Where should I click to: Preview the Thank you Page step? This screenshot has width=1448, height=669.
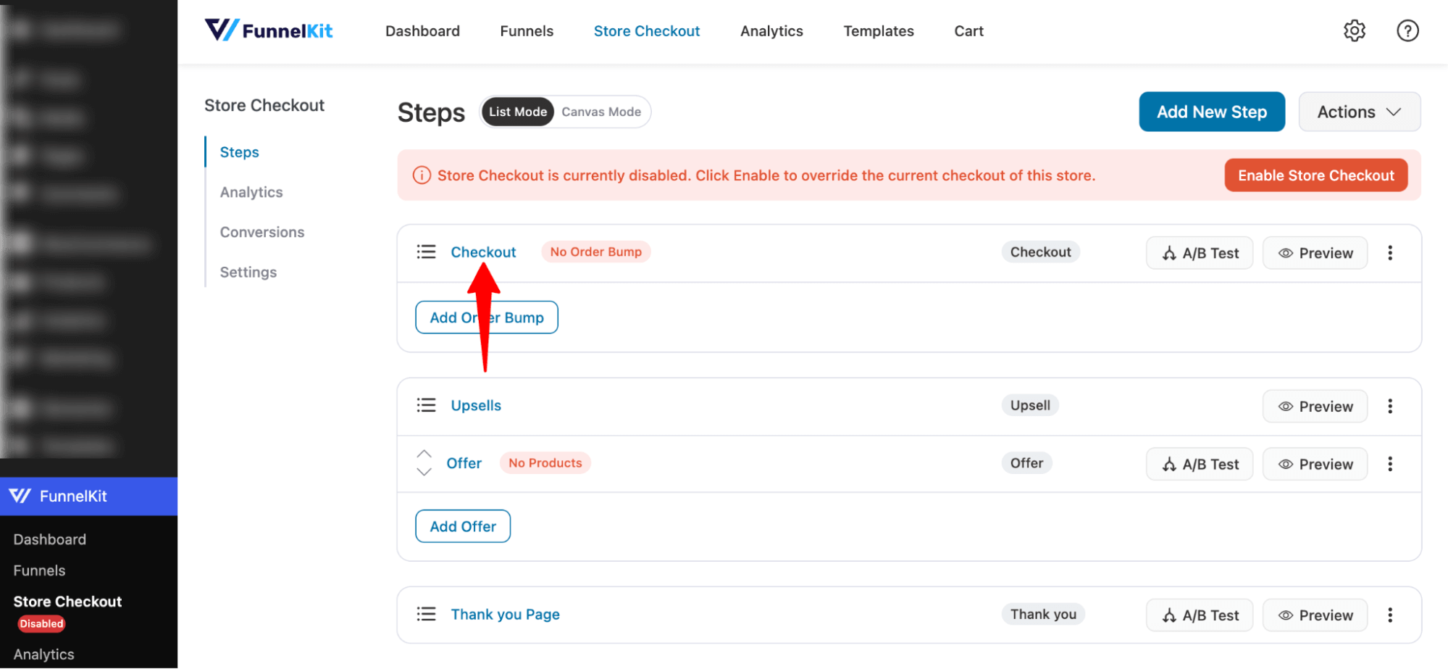click(1315, 615)
